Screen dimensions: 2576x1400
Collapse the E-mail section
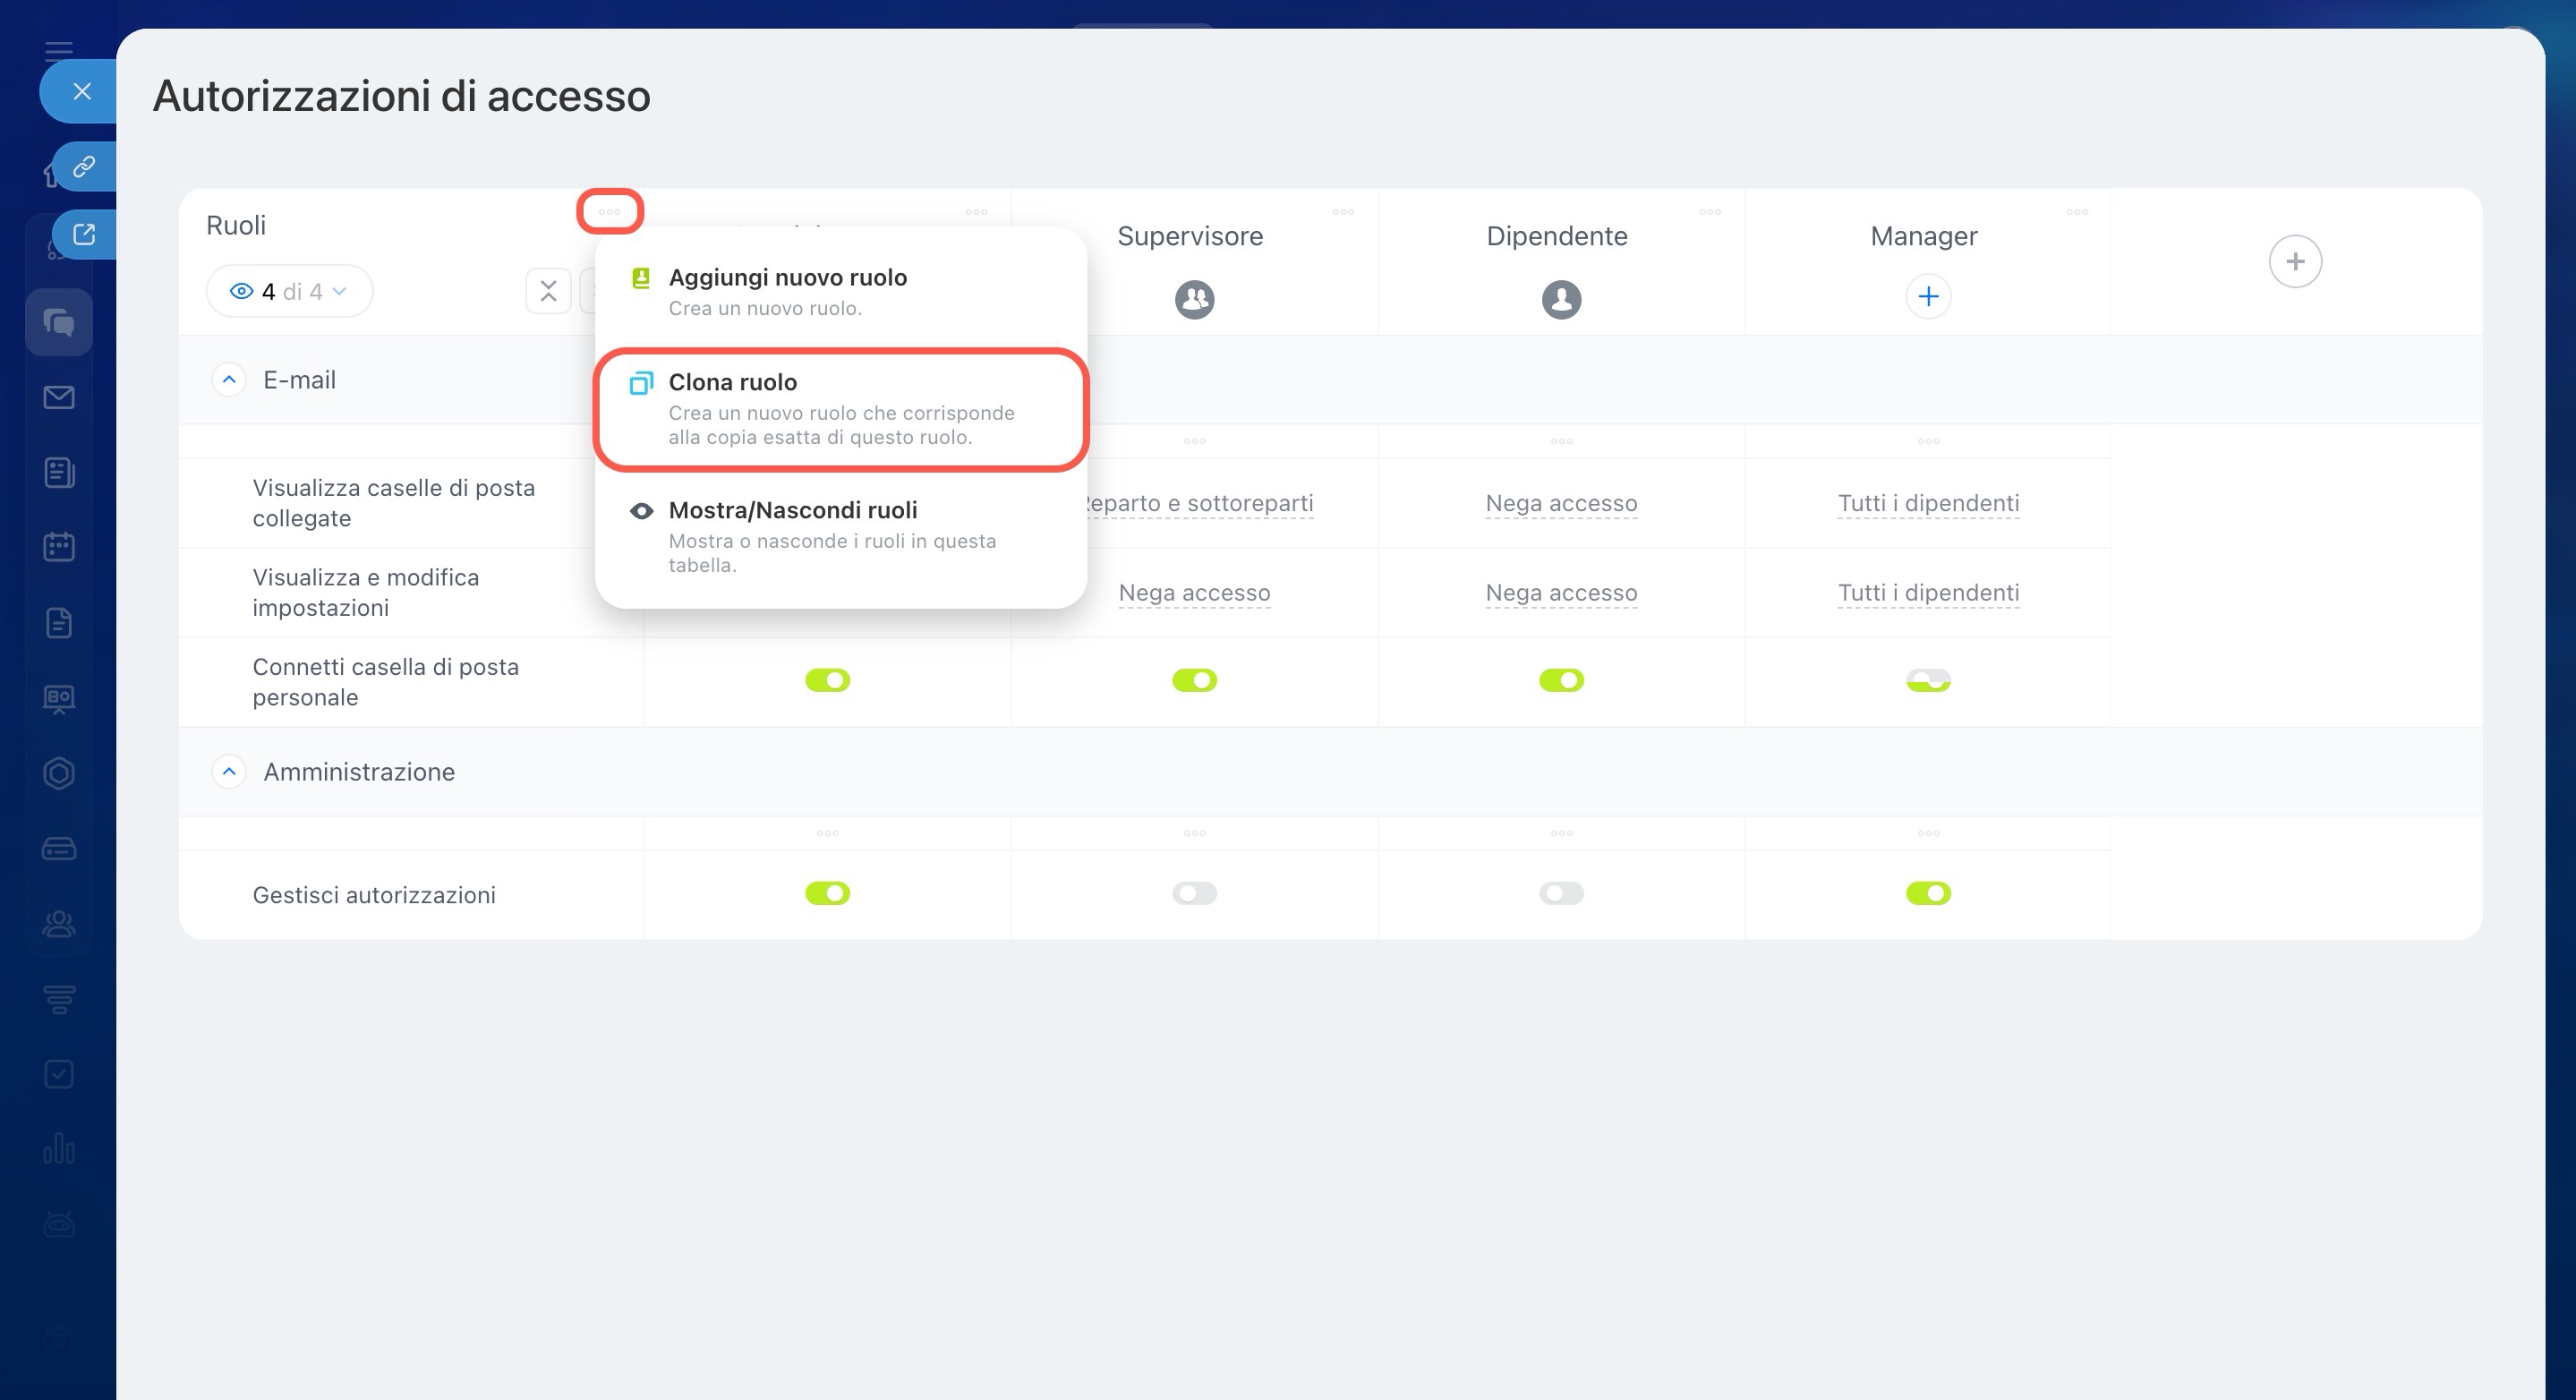click(229, 380)
